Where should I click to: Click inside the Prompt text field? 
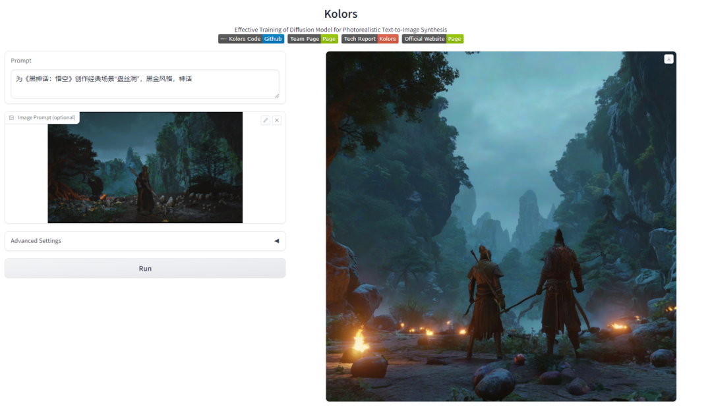(145, 84)
